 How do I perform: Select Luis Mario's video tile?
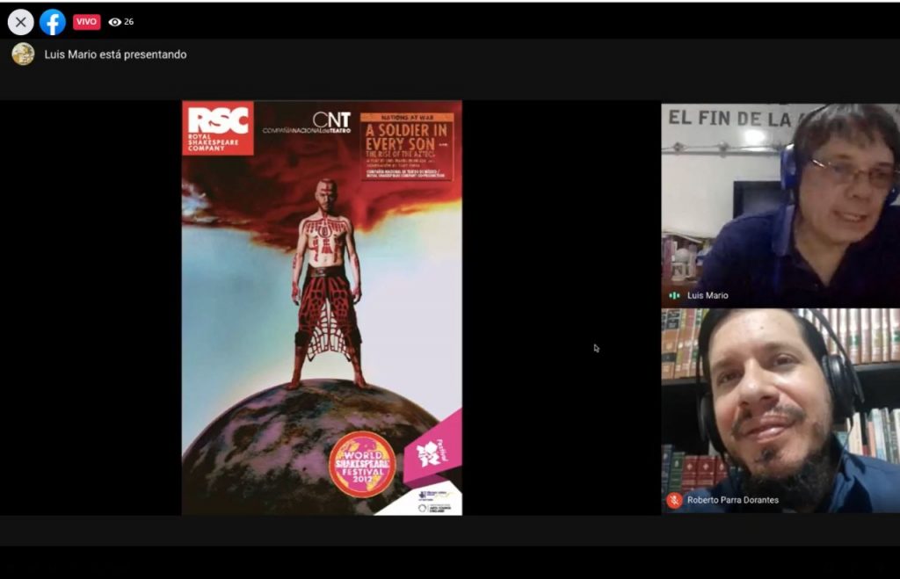point(780,202)
